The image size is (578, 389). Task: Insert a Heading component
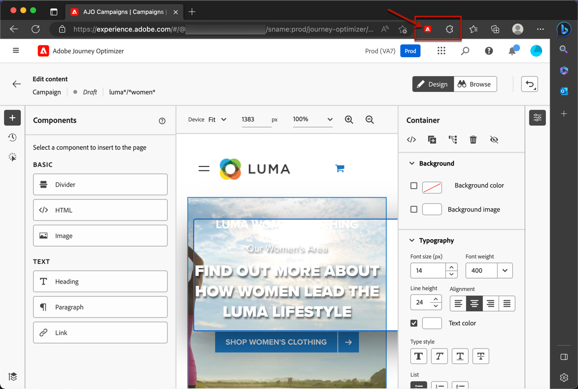100,282
